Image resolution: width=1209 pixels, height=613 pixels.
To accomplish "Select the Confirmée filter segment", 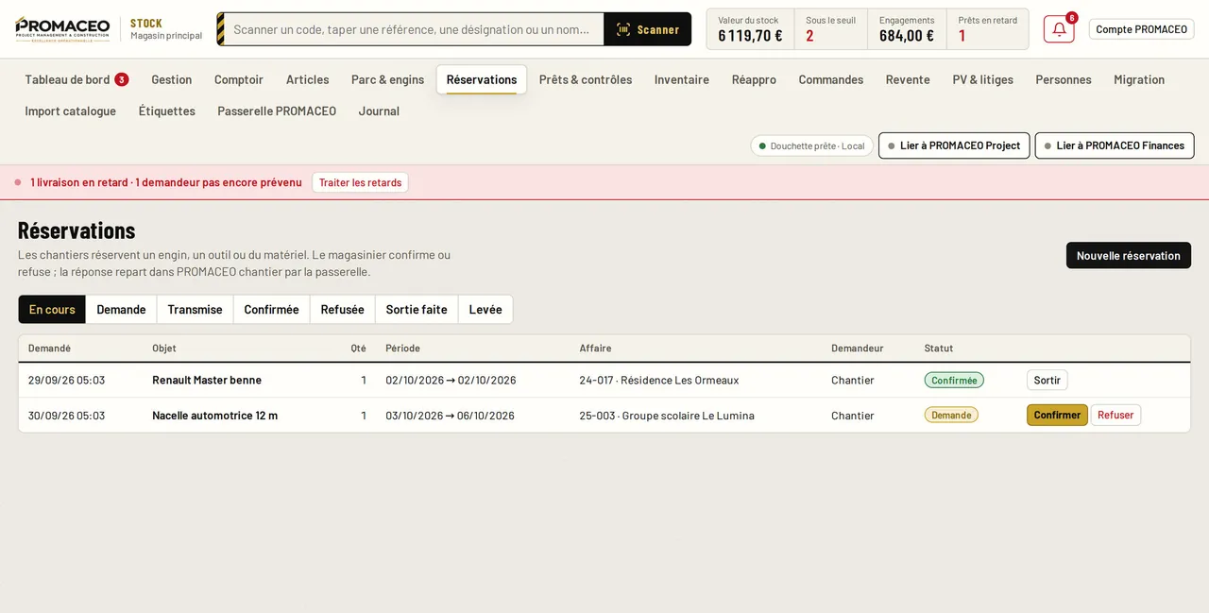I will [x=271, y=310].
